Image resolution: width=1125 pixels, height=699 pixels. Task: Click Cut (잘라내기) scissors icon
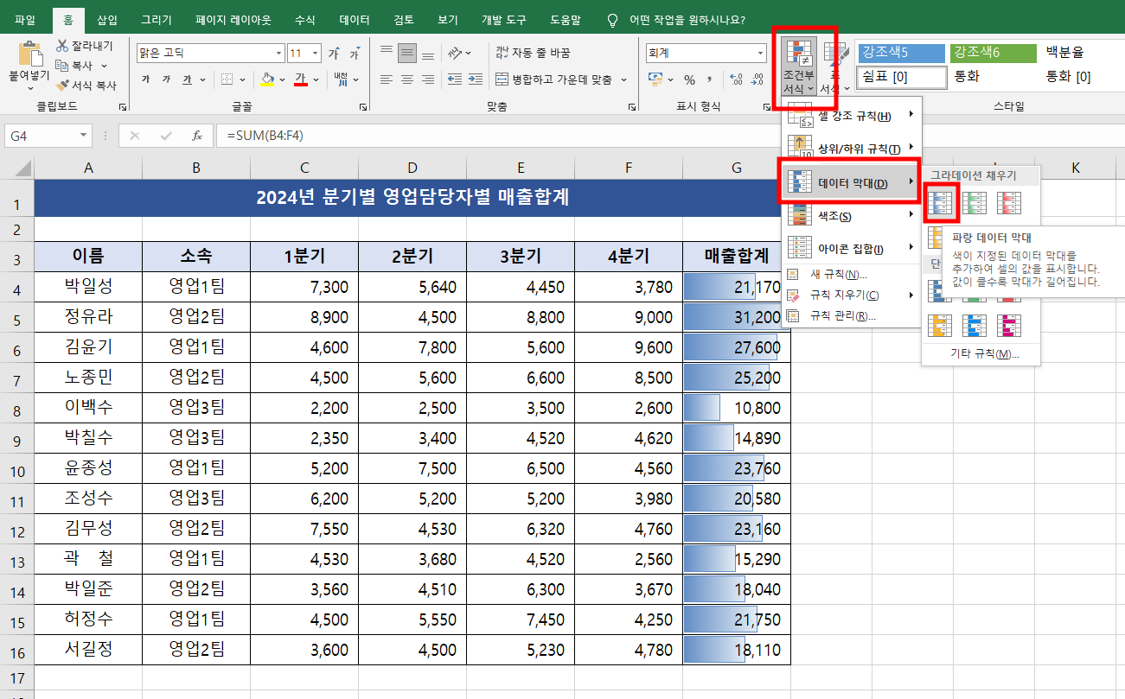[x=62, y=46]
